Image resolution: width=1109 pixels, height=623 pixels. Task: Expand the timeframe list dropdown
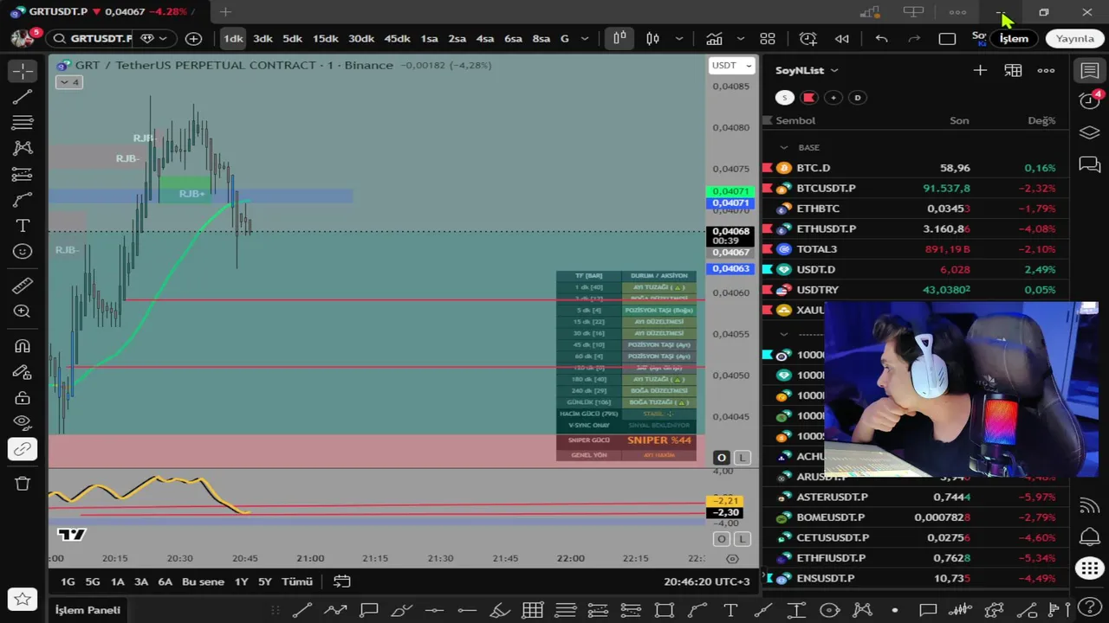click(585, 38)
